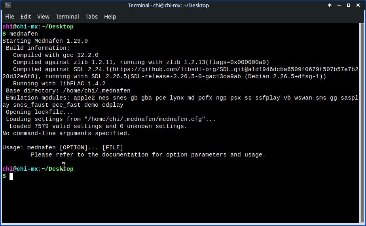Click the title bar text 'Terminal - chi@chi-mx'

tap(154, 5)
